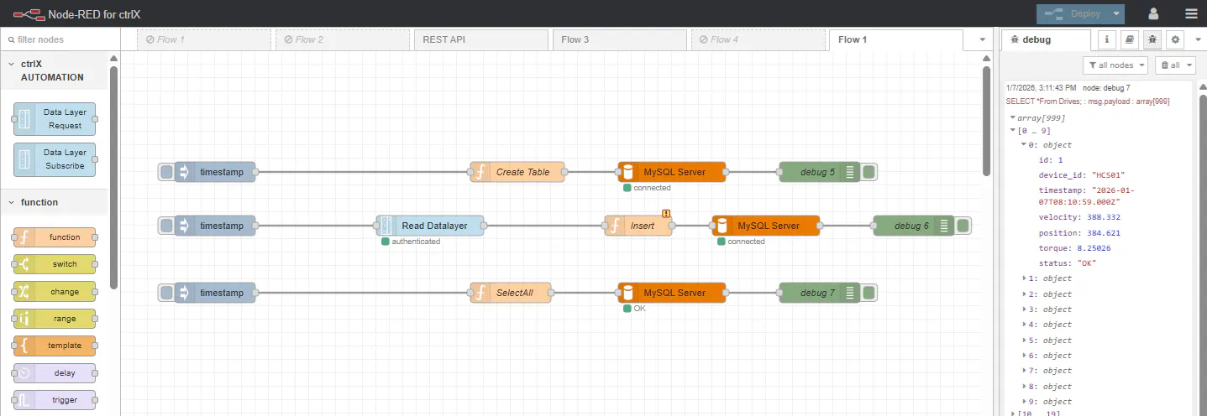The image size is (1207, 416).
Task: Open the main hamburger menu
Action: tap(1191, 13)
